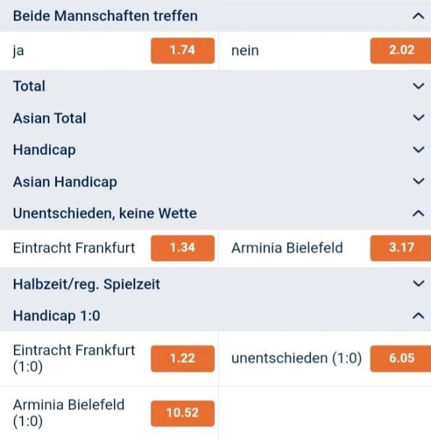431x439 pixels.
Task: Collapse the Handicap 1:0 chevron
Action: coord(418,316)
